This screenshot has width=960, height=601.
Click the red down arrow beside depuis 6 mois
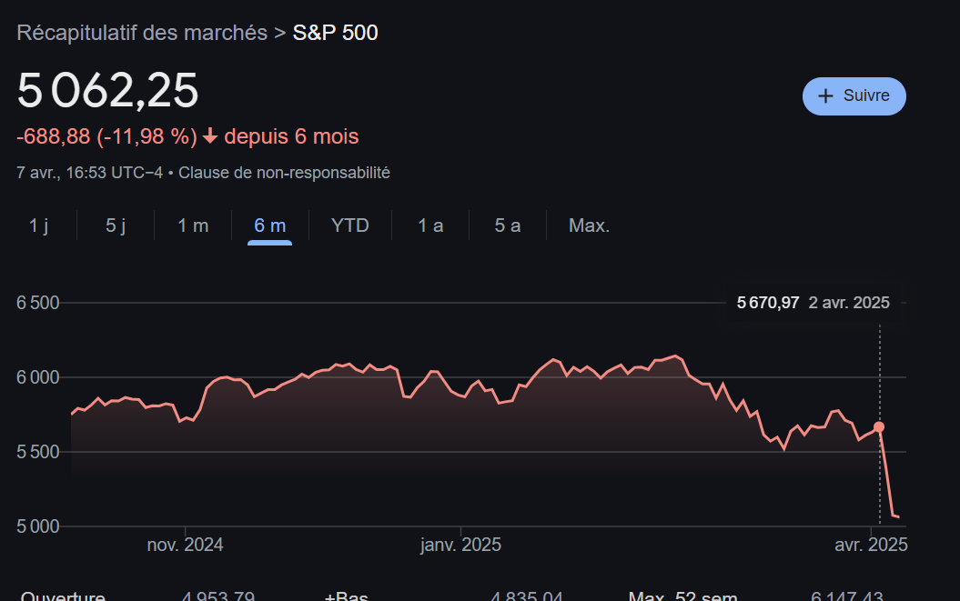click(x=210, y=135)
